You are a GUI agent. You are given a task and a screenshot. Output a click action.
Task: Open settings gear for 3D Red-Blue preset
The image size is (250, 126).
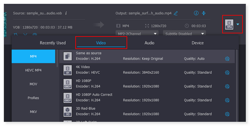[227, 114]
